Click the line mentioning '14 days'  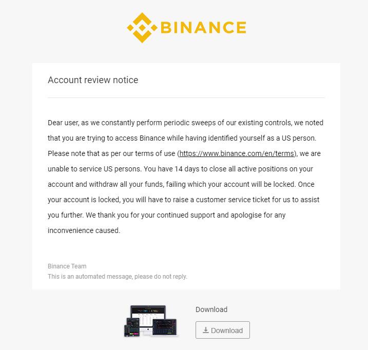click(x=180, y=169)
